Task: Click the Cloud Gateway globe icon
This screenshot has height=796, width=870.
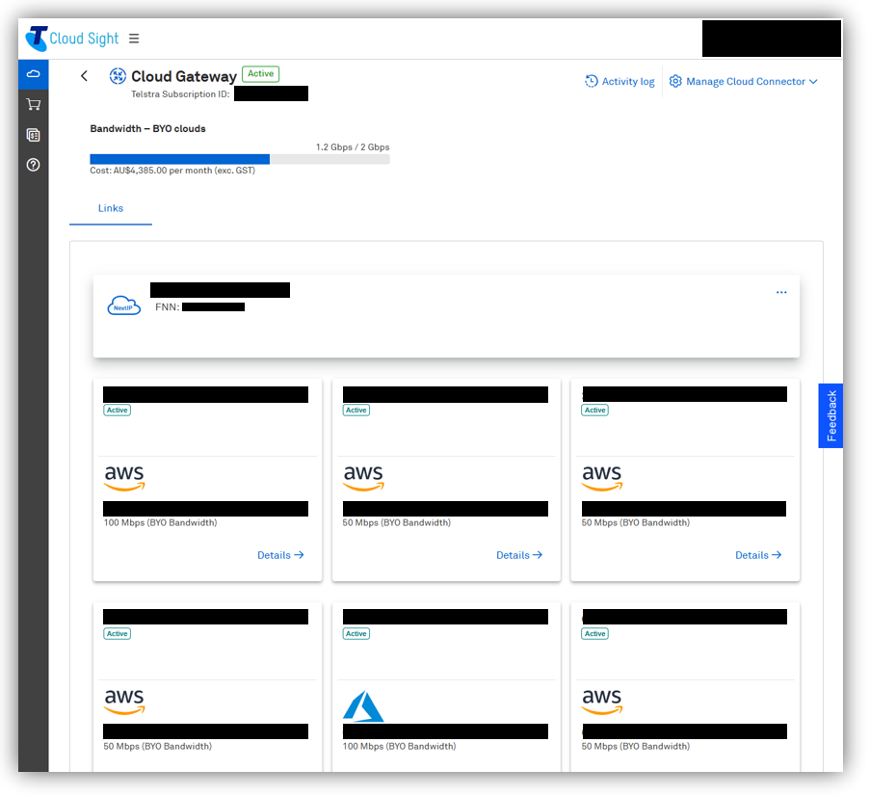Action: 118,76
